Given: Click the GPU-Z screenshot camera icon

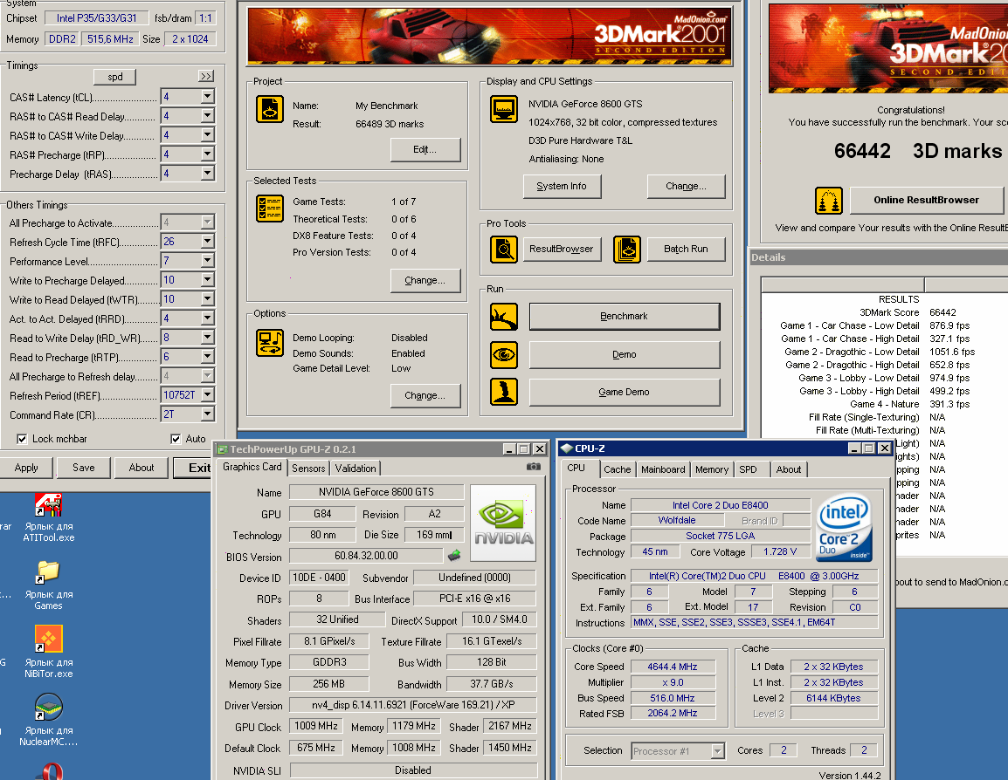Looking at the screenshot, I should point(534,467).
